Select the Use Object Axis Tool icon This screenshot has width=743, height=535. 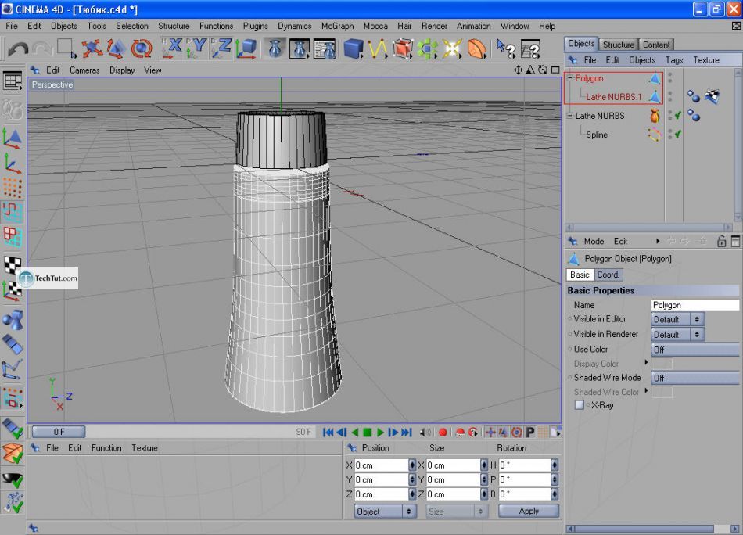13,163
